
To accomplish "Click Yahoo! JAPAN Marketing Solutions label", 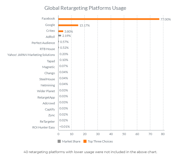I will pyautogui.click(x=31, y=55).
